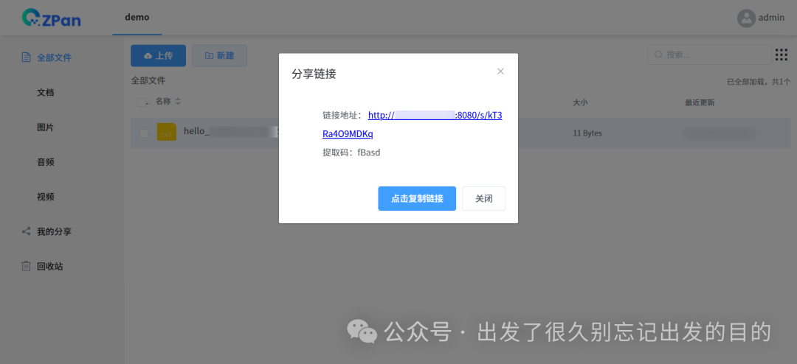Screen dimensions: 797x364
Task: Click the 上传 upload button
Action: (x=158, y=56)
